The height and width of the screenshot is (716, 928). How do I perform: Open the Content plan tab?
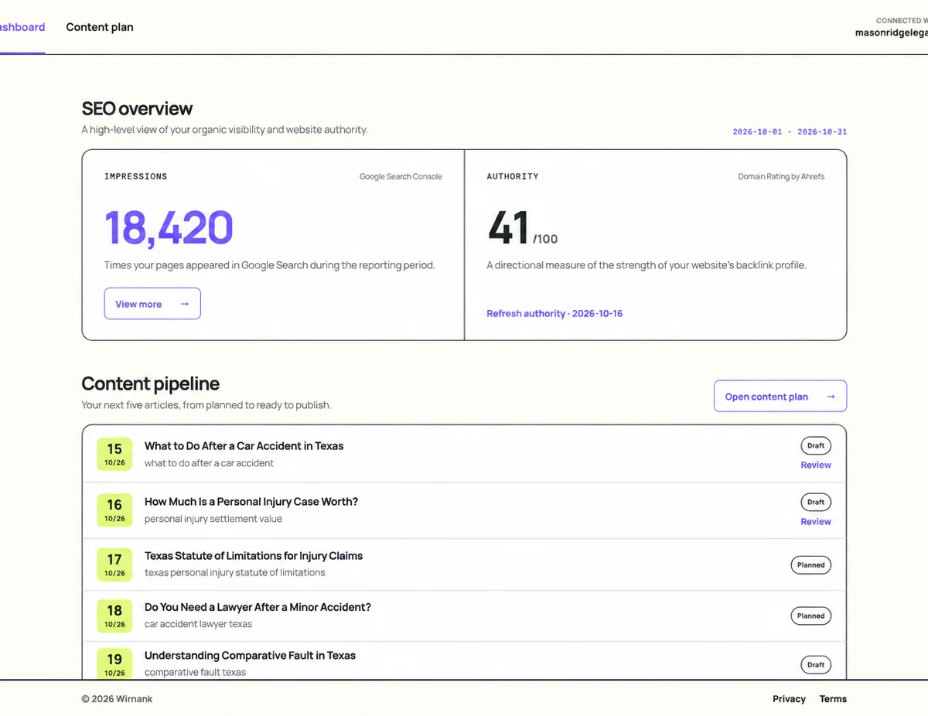coord(100,27)
